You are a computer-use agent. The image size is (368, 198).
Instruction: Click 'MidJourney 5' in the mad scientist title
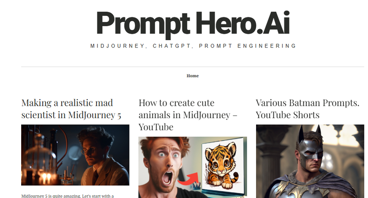coord(95,115)
